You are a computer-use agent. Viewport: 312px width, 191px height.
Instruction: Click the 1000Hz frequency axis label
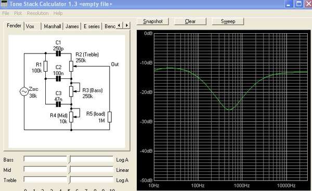(x=242, y=186)
